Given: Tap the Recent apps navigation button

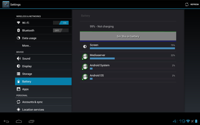Looking at the screenshot, I should 31,121.
